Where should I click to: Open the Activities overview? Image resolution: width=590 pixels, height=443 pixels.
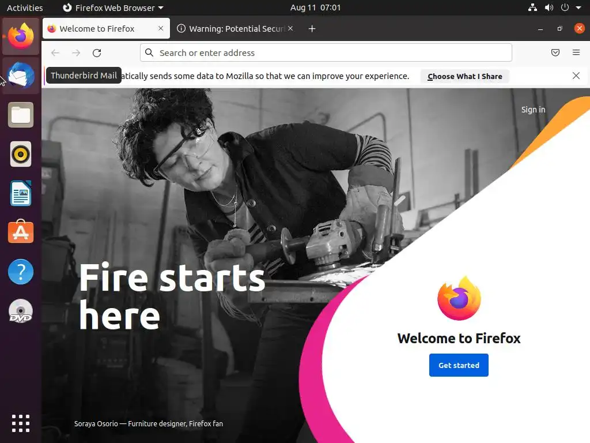25,7
